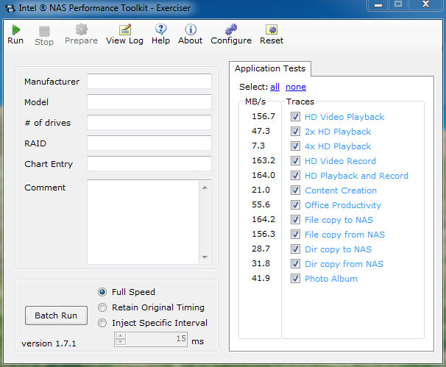Click the Comment box scroll down arrow
The height and width of the screenshot is (367, 446).
205,257
